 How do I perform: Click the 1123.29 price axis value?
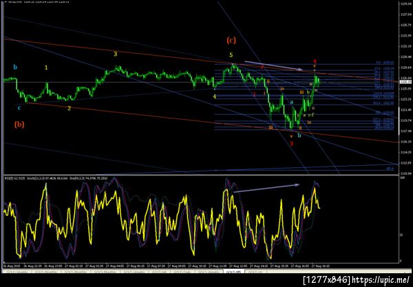point(405,99)
